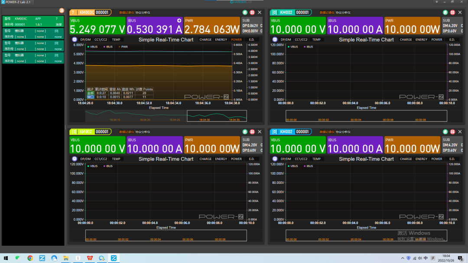468x263 pixels.
Task: Switch to 协议分析仪 tab in teal KM002 panel
Action: pyautogui.click(x=343, y=13)
